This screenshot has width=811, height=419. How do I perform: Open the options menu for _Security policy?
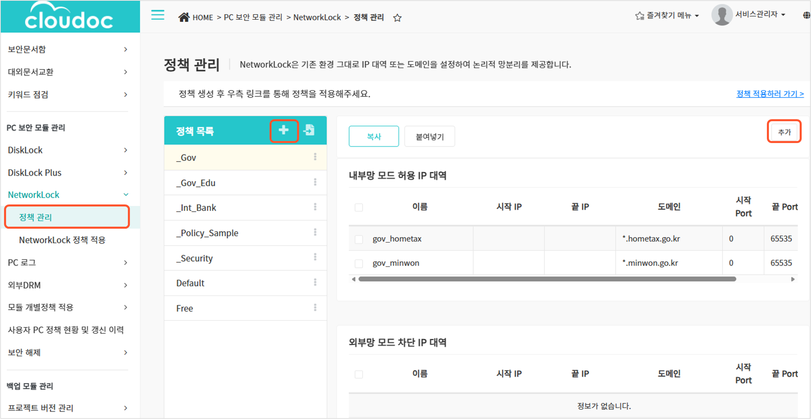coord(315,257)
